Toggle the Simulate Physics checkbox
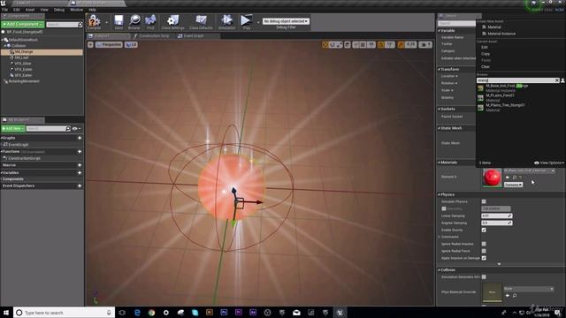The image size is (566, 318). point(484,201)
